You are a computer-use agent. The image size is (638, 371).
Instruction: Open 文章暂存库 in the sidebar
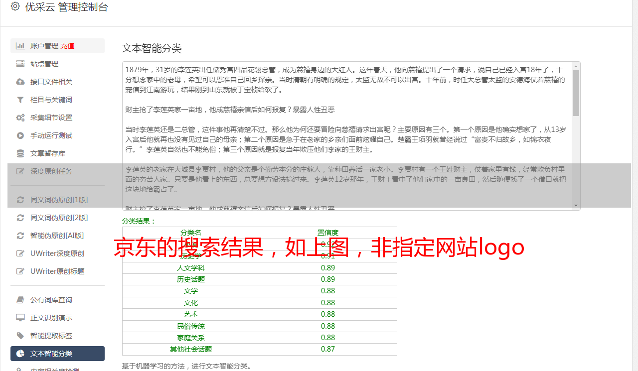(x=57, y=153)
